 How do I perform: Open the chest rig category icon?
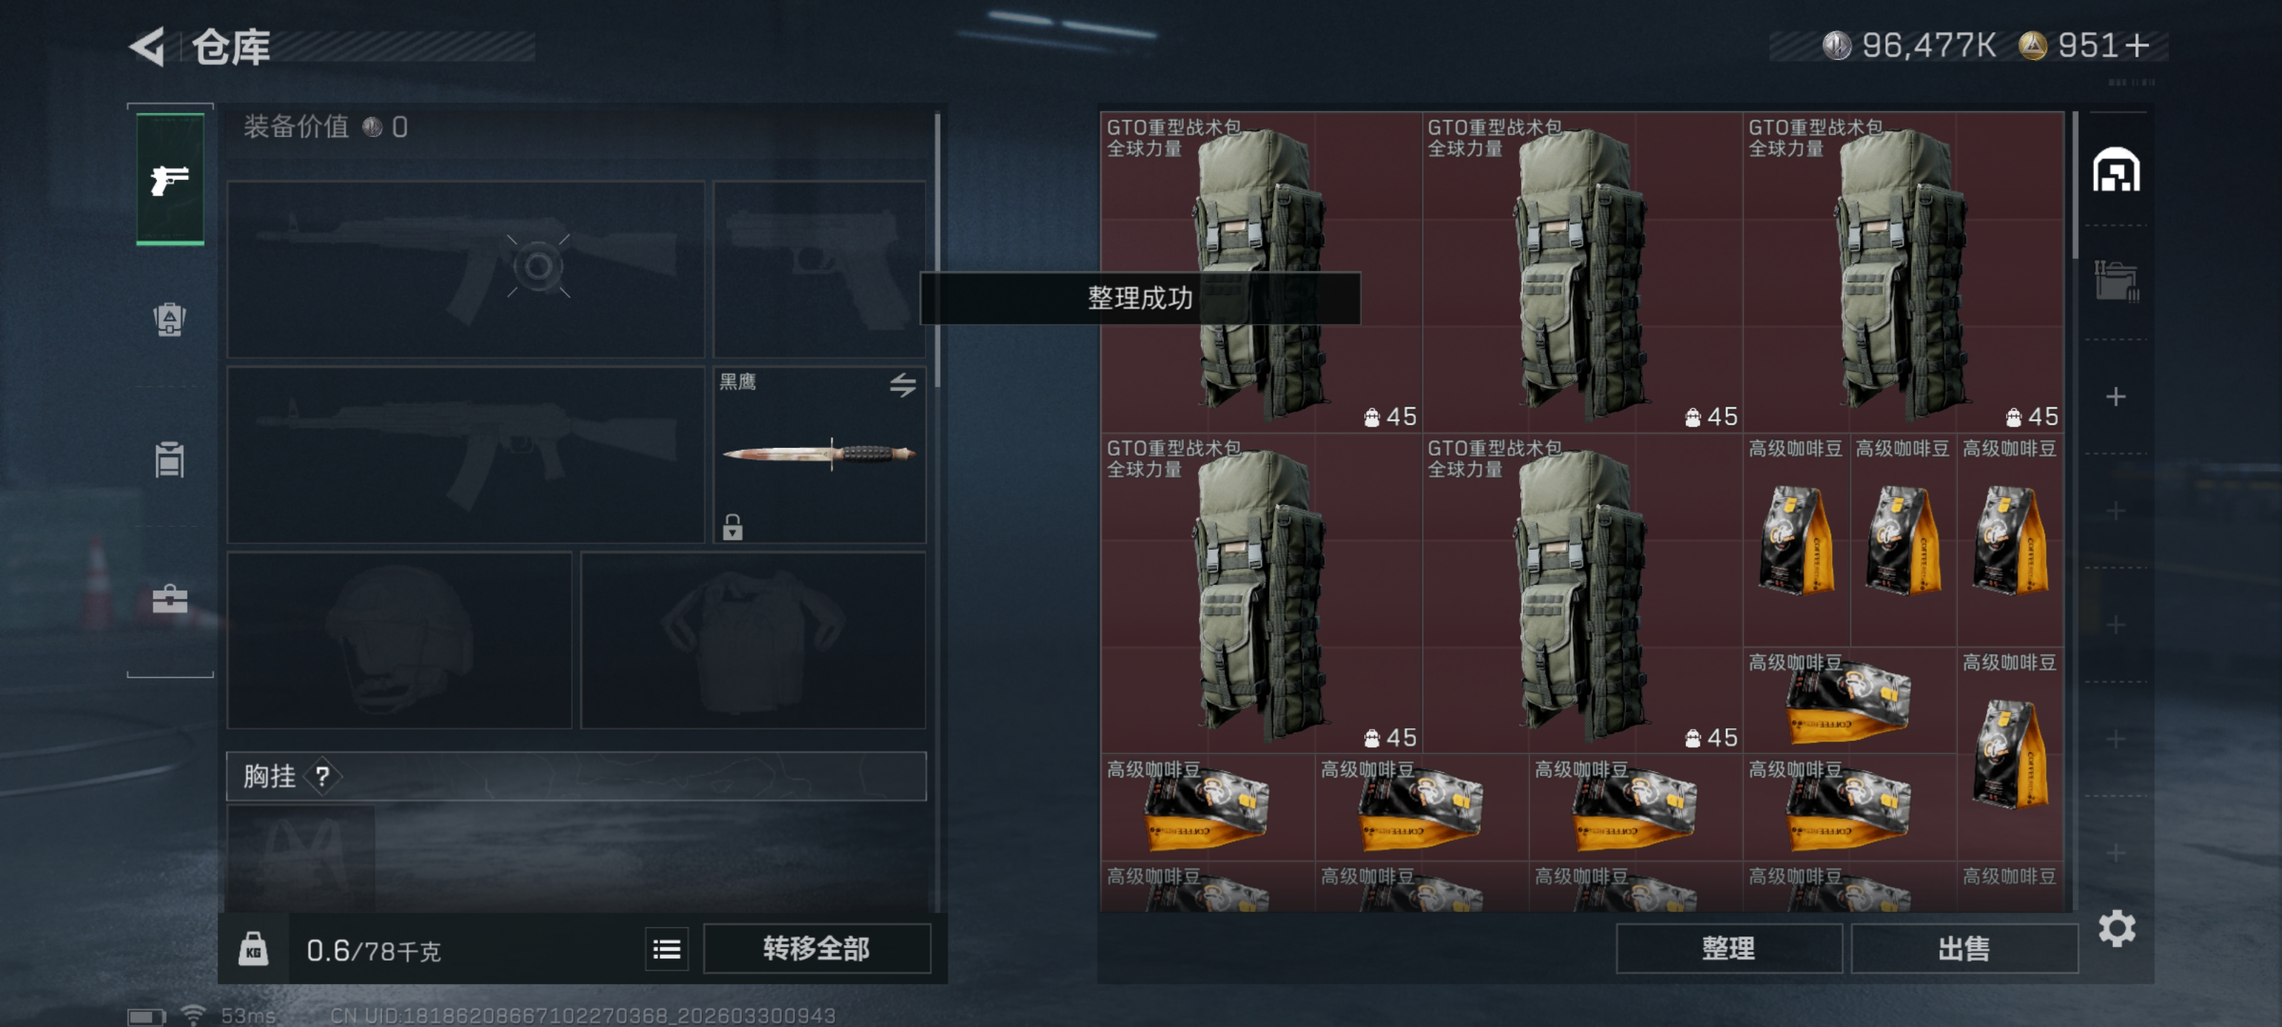pos(169,460)
